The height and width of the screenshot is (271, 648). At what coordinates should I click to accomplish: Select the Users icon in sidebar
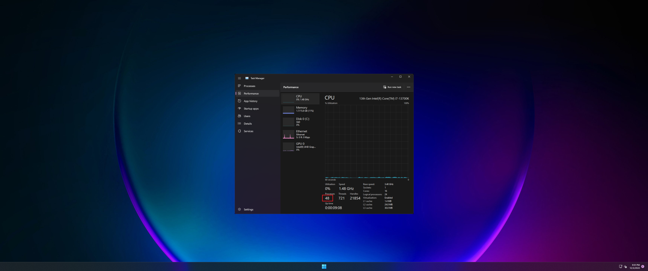click(x=239, y=116)
